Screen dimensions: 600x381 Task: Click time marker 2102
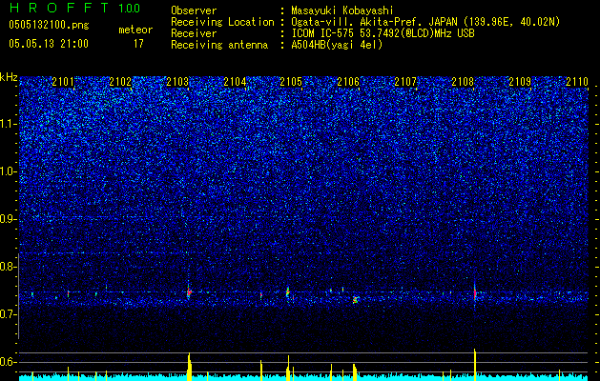tap(120, 82)
